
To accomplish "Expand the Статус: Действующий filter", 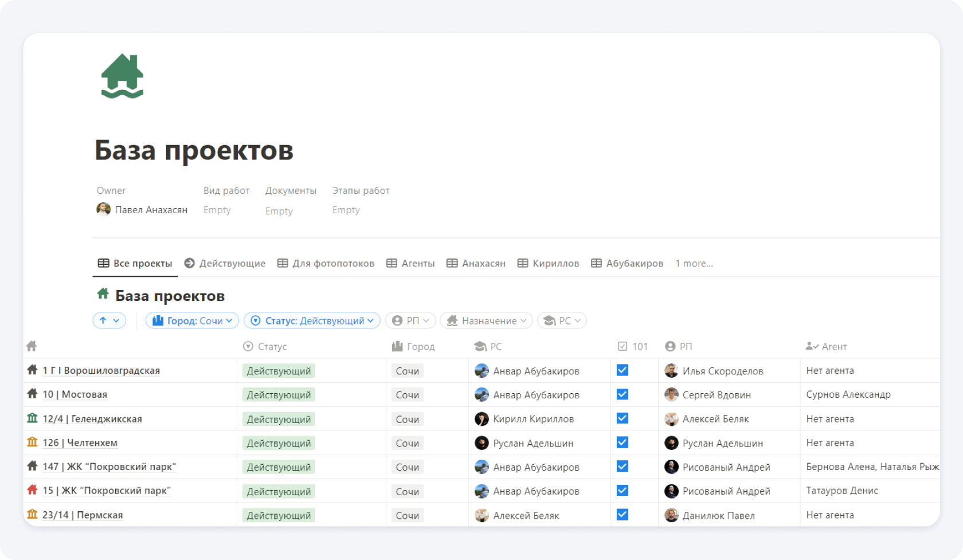I will click(312, 320).
